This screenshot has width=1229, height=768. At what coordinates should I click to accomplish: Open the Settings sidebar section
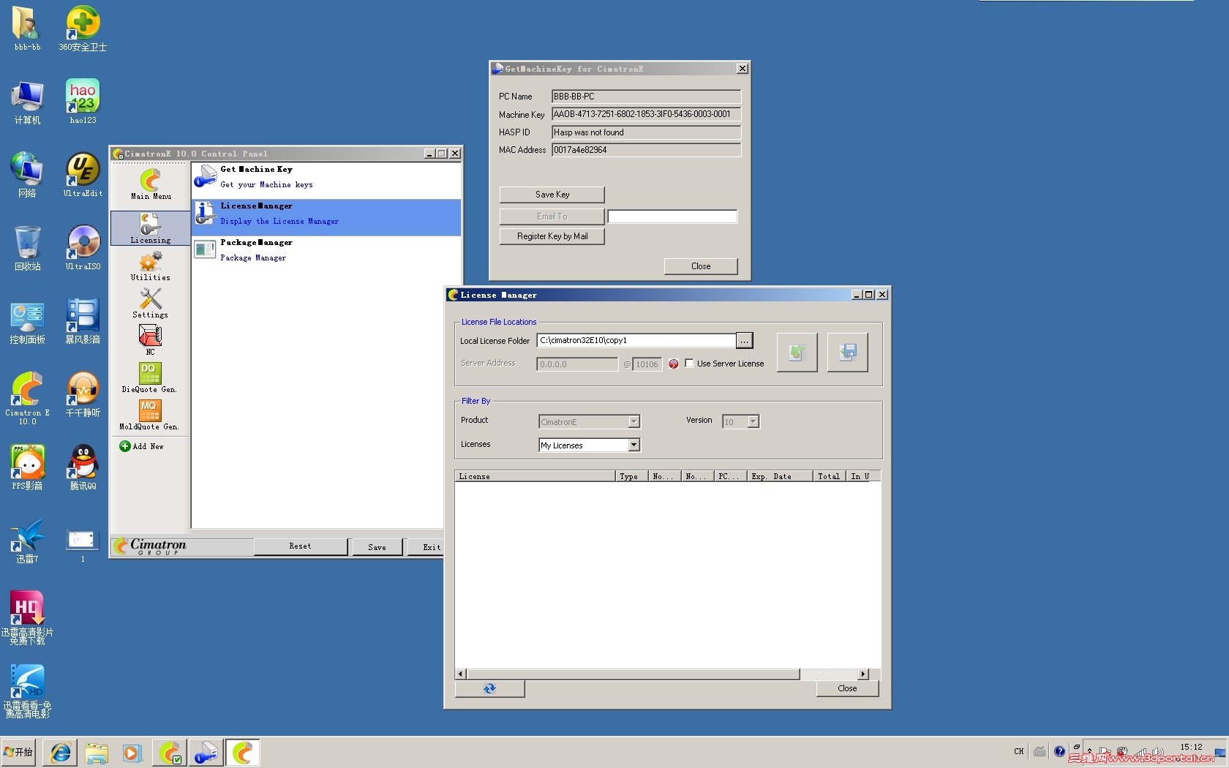coord(151,303)
